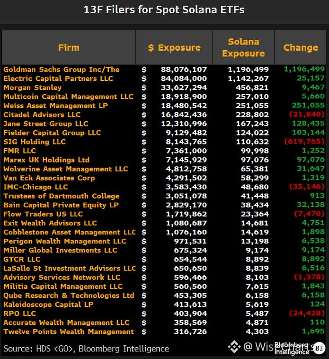Image resolution: width=329 pixels, height=359 pixels.
Task: Click Solana exposure 110,632
Action: (x=252, y=142)
